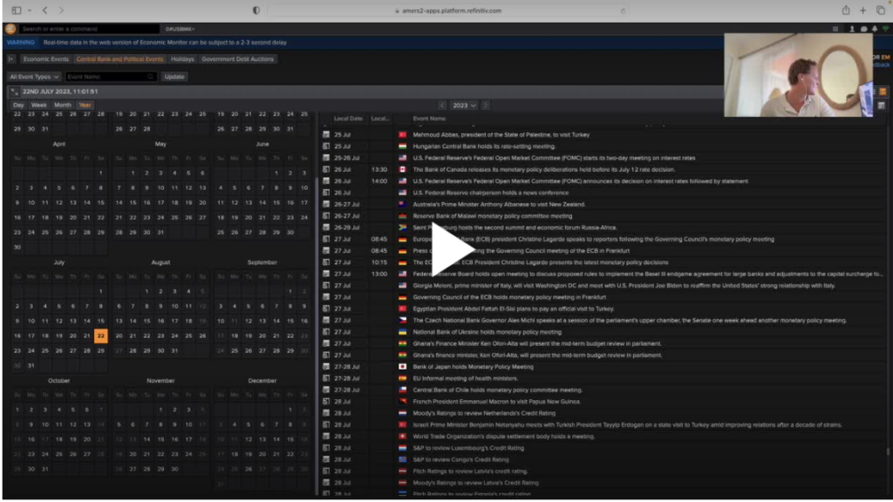Viewport: 893px width, 502px height.
Task: Open the Government Debt Auctions tab
Action: pos(237,58)
